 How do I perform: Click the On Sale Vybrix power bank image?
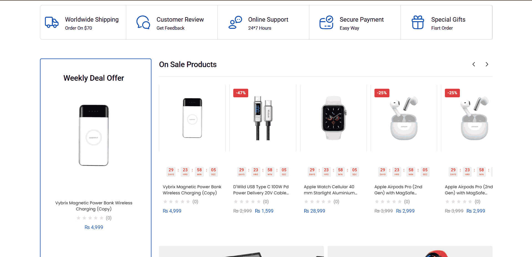[x=192, y=118]
